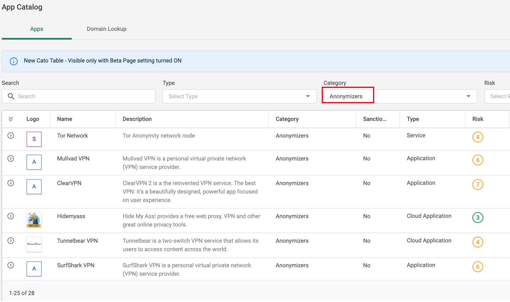Expand the ClearVPN row details

(11, 183)
